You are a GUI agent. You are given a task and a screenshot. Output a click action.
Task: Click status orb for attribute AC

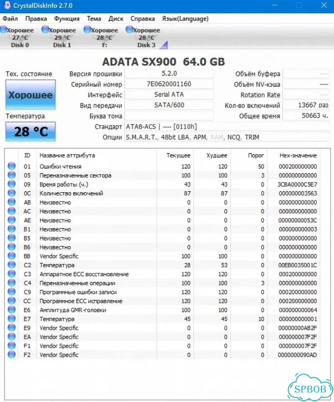(x=12, y=211)
